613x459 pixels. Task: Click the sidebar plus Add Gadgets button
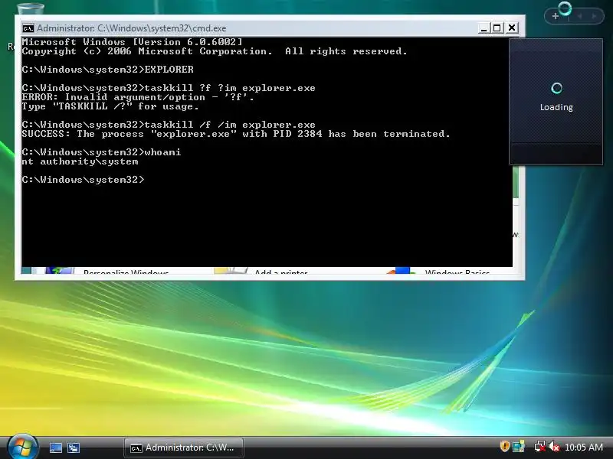click(555, 16)
